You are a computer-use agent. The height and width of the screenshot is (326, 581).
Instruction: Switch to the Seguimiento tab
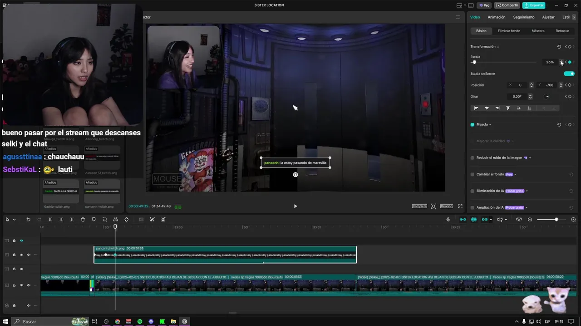(524, 17)
